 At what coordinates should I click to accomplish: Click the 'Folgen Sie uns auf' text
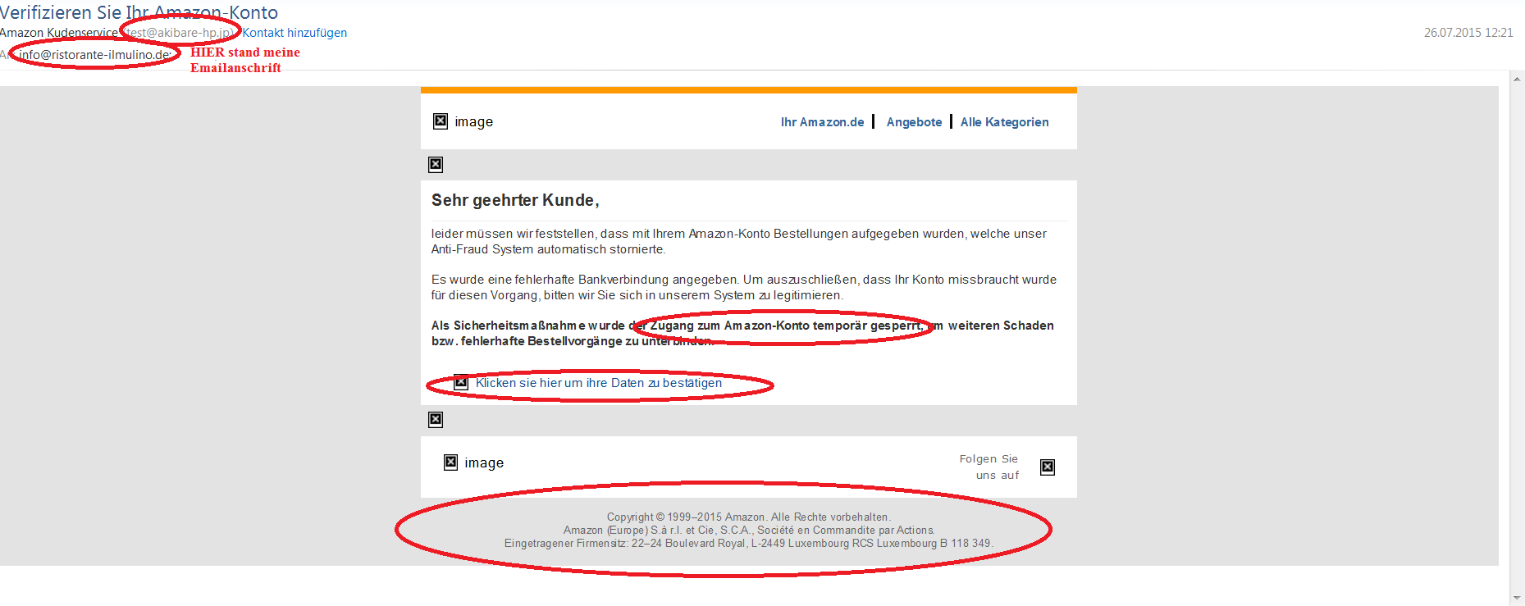point(989,467)
